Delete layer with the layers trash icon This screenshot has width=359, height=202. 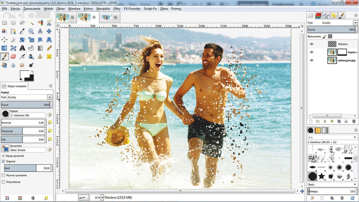(353, 121)
